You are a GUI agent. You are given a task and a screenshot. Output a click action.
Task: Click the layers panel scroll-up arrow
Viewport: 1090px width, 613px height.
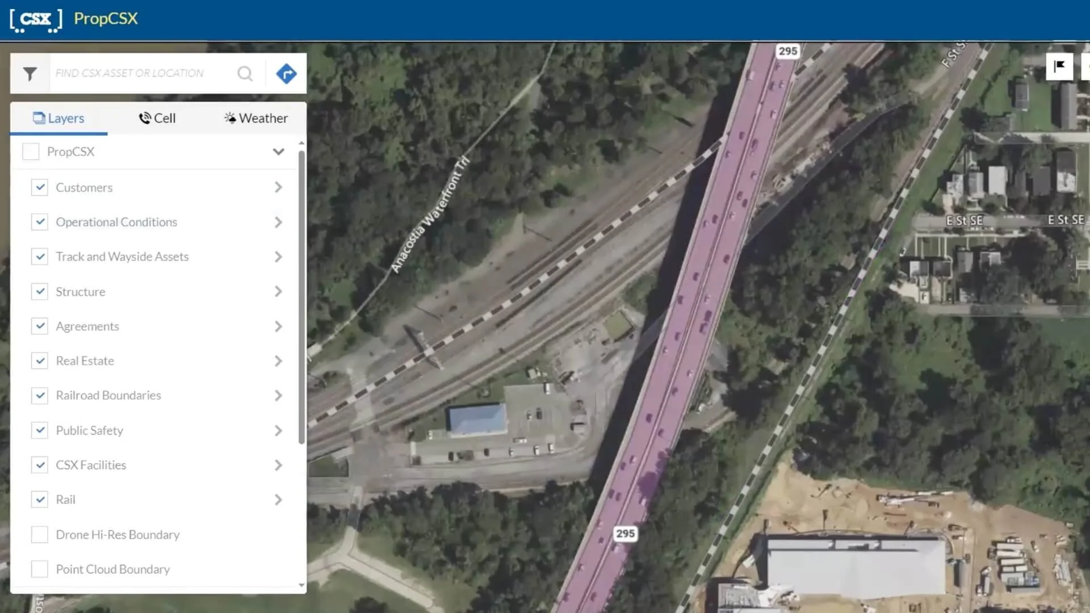(301, 142)
